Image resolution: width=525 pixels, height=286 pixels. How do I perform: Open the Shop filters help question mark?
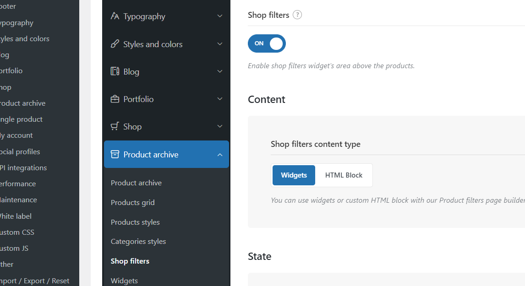297,15
